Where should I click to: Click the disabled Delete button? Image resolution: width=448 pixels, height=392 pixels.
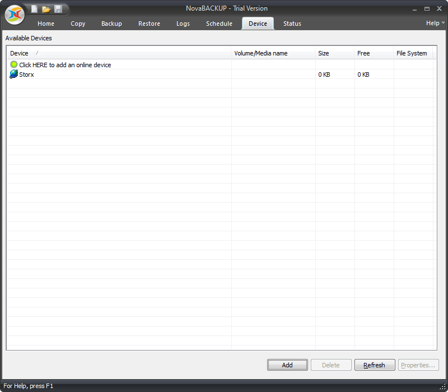click(x=331, y=365)
